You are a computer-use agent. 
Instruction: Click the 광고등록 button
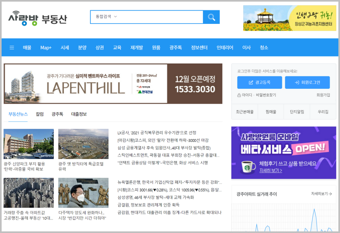260,82
